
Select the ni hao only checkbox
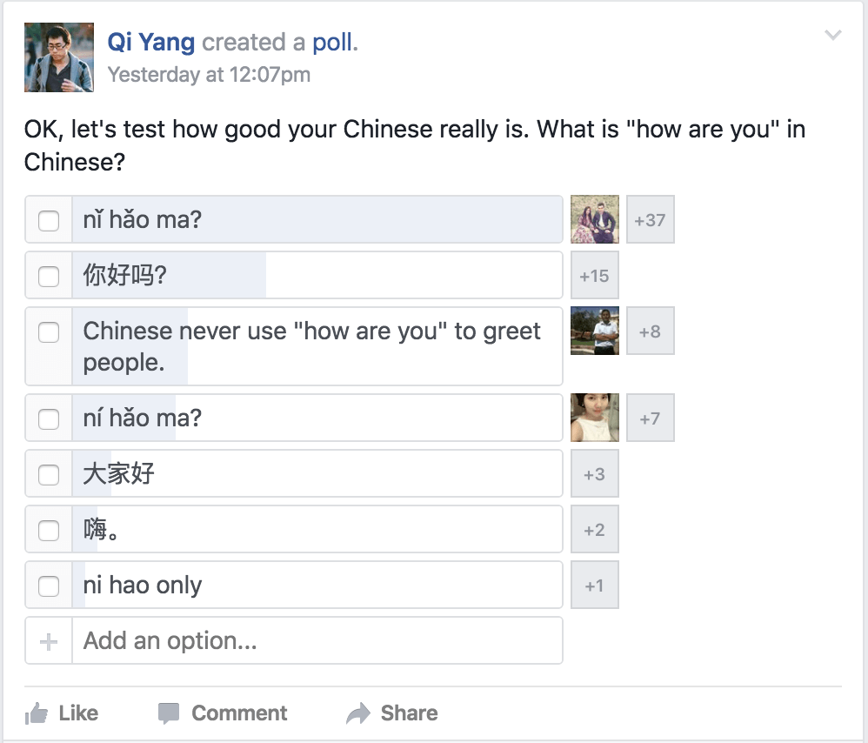coord(49,586)
